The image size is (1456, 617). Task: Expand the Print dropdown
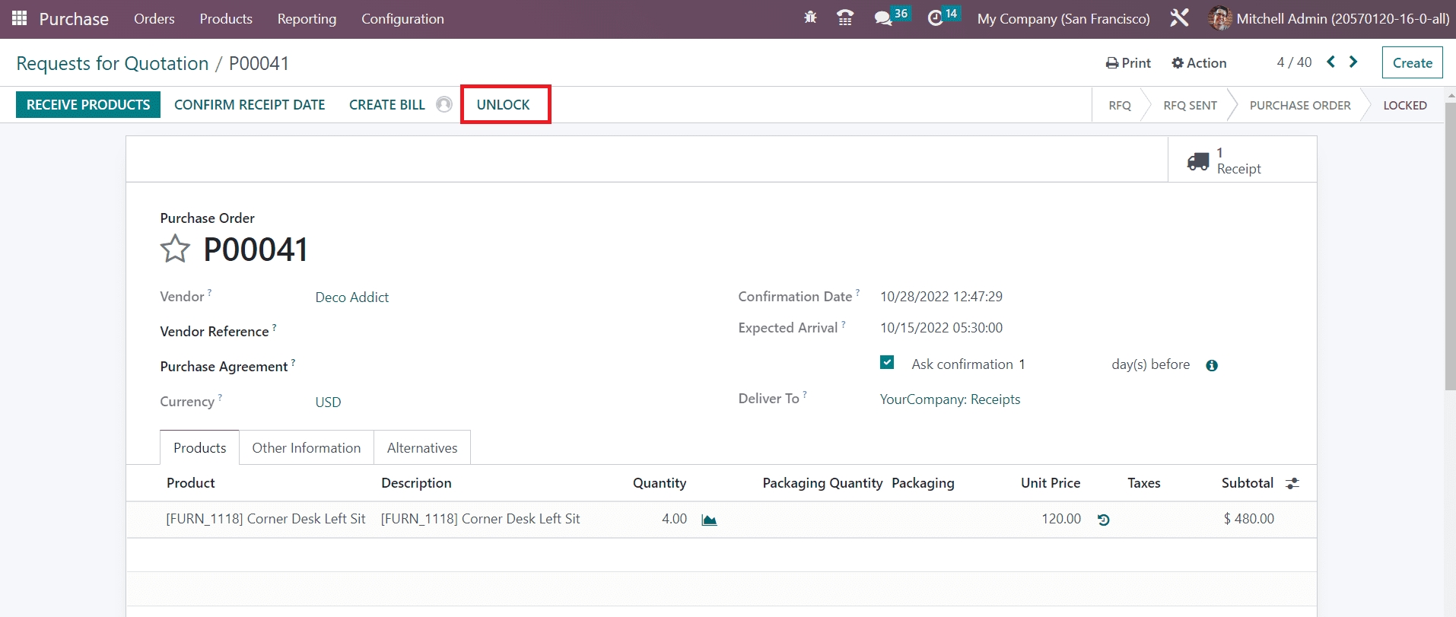click(1128, 63)
